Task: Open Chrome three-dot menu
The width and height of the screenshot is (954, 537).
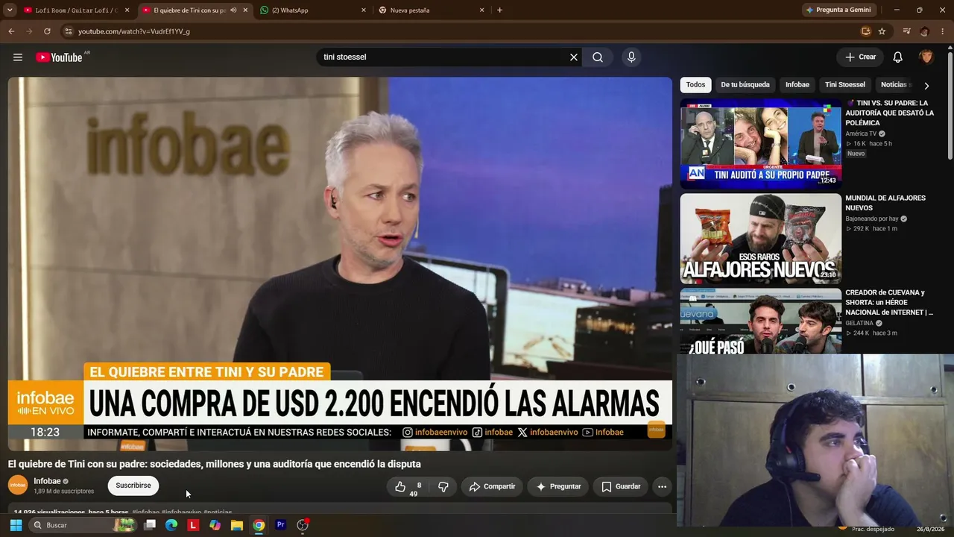Action: (943, 31)
